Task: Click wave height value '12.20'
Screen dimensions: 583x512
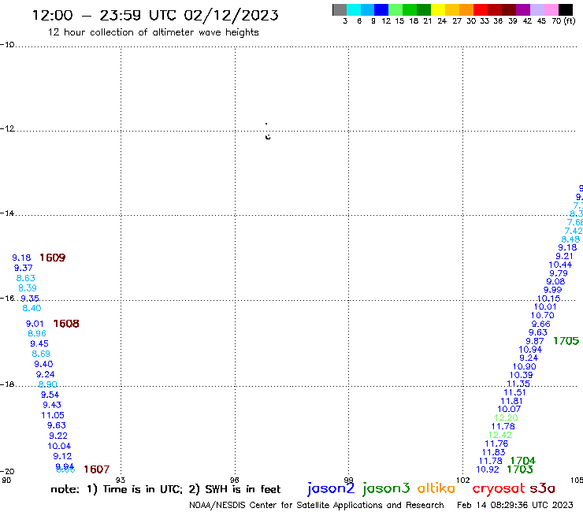Action: point(506,418)
